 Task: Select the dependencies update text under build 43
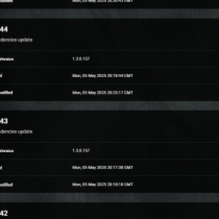16,131
